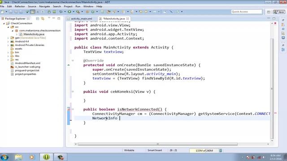Click the Run External Tools icon

click(78, 12)
